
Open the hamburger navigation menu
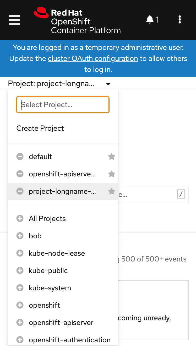[15, 20]
